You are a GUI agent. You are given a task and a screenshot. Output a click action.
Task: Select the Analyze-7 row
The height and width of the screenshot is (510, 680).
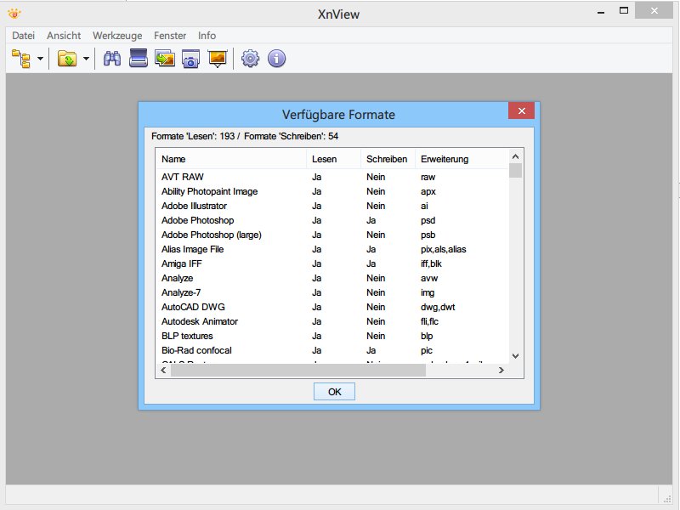pyautogui.click(x=332, y=292)
